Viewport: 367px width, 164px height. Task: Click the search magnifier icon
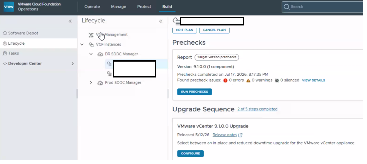click(287, 7)
